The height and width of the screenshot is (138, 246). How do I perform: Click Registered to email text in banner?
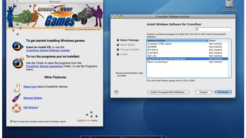(x=83, y=30)
